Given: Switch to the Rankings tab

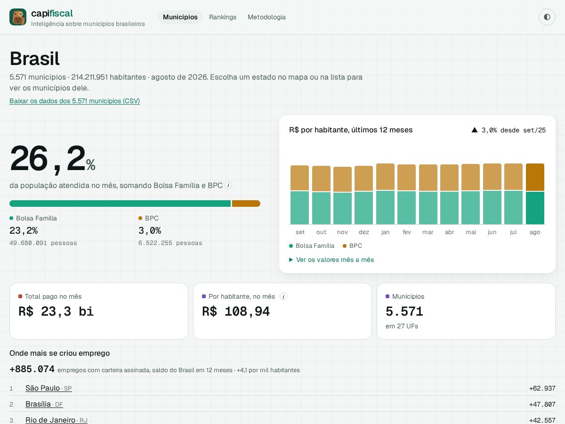Looking at the screenshot, I should (223, 17).
